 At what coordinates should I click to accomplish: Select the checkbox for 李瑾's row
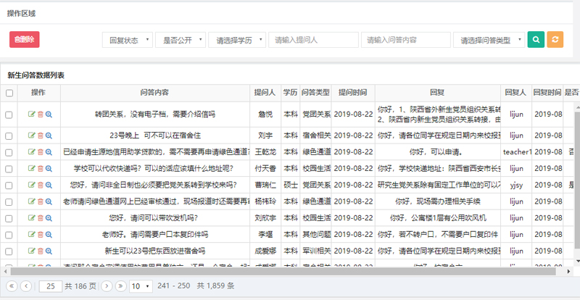point(9,234)
